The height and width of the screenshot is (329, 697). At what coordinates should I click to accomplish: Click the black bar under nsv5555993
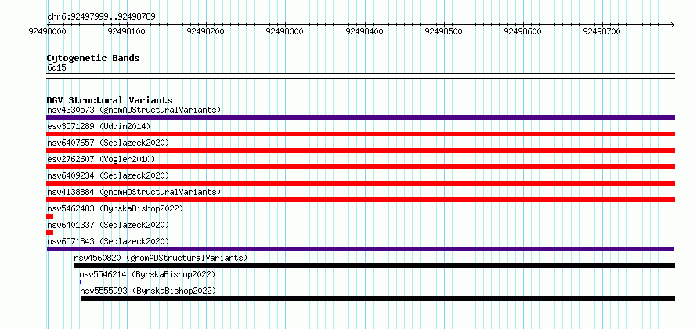(377, 298)
